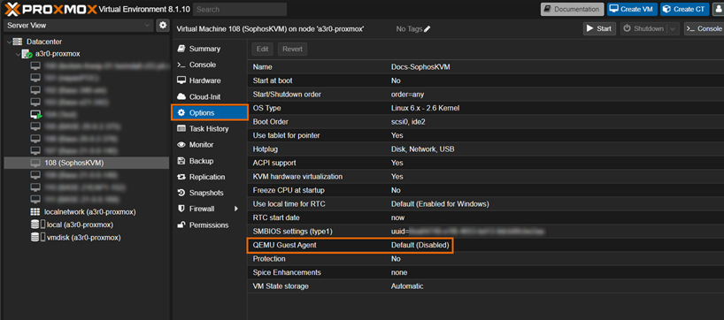Screen dimensions: 724x320
Task: Select the VM State storage row
Action: tap(486, 286)
